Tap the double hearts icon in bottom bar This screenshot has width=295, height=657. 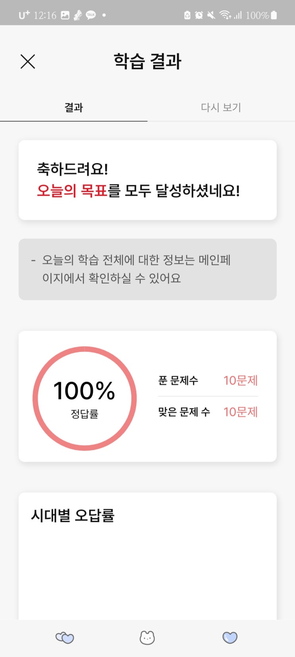coord(65,638)
